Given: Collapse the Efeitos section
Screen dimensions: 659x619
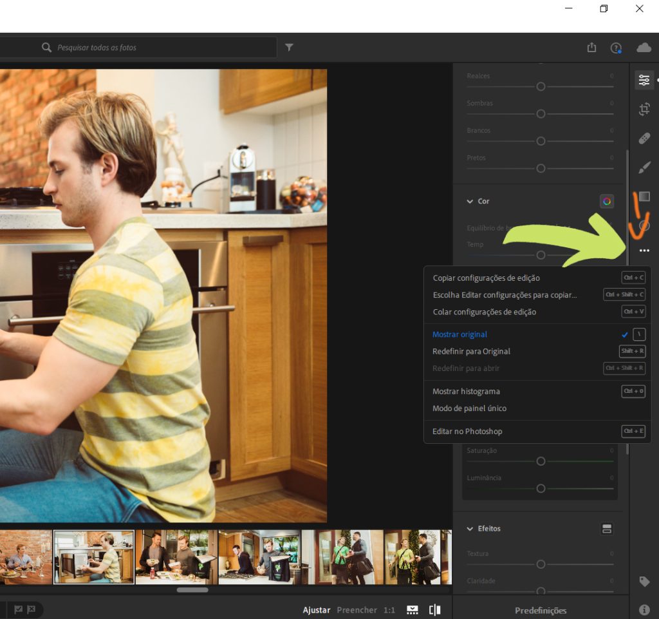Looking at the screenshot, I should (469, 529).
